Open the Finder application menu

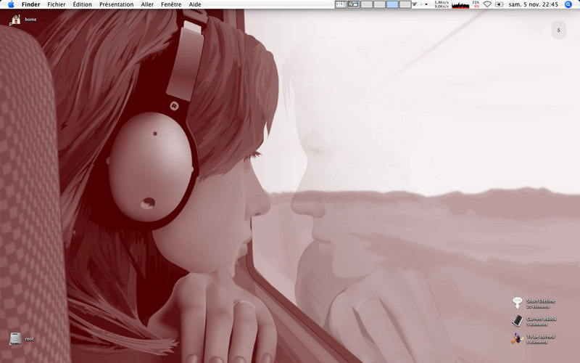pos(30,4)
